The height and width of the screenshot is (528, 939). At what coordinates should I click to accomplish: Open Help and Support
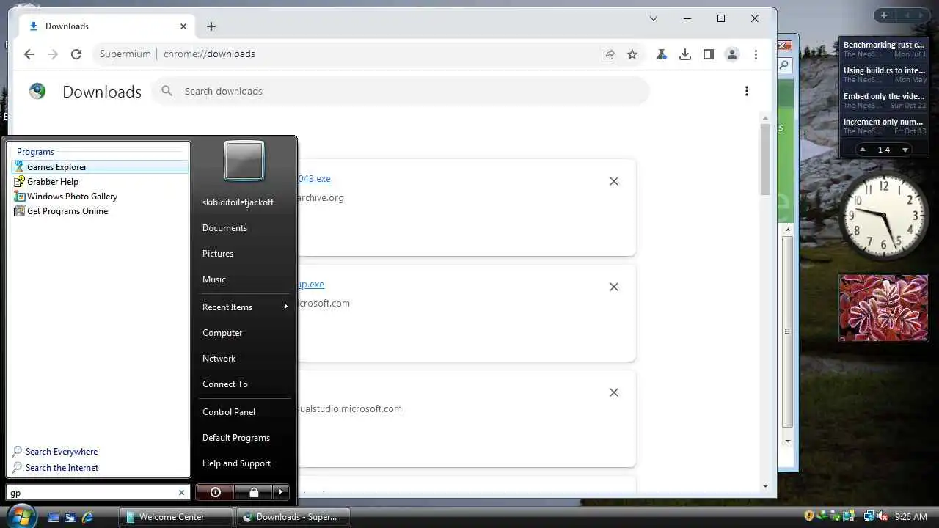(244, 463)
